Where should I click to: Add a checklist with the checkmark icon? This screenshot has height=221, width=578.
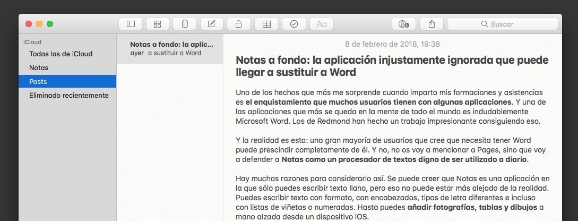point(294,24)
